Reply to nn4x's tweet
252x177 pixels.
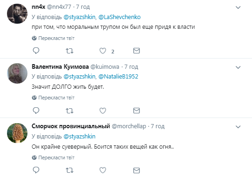coord(36,51)
